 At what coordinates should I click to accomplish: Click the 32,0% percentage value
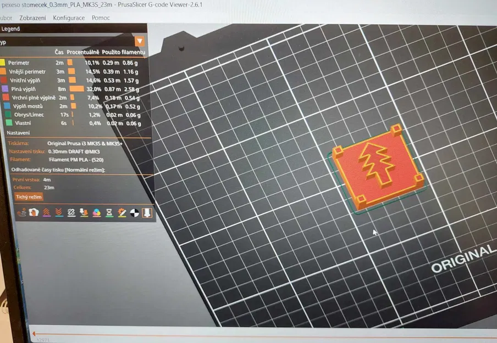tap(93, 89)
